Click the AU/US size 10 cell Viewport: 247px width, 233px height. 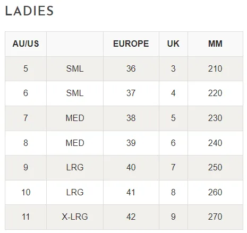pos(25,192)
